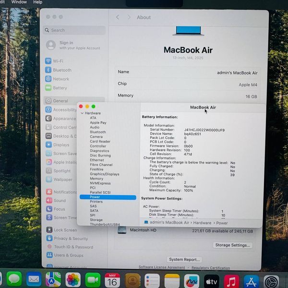The image size is (288, 288).
Task: Open Bluetooth settings icon in sidebar
Action: click(x=48, y=70)
